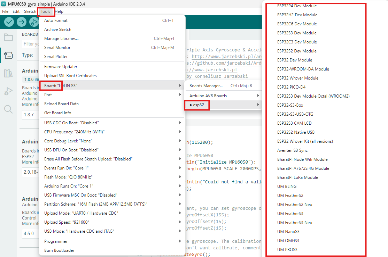This screenshot has height=257, width=388.
Task: Select ESP32 Wrover Module board
Action: point(298,78)
